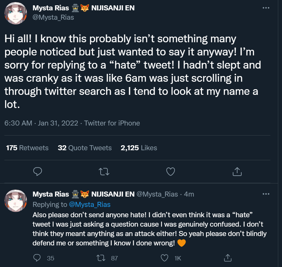Retweet the main tweet
This screenshot has width=282, height=267.
click(104, 172)
